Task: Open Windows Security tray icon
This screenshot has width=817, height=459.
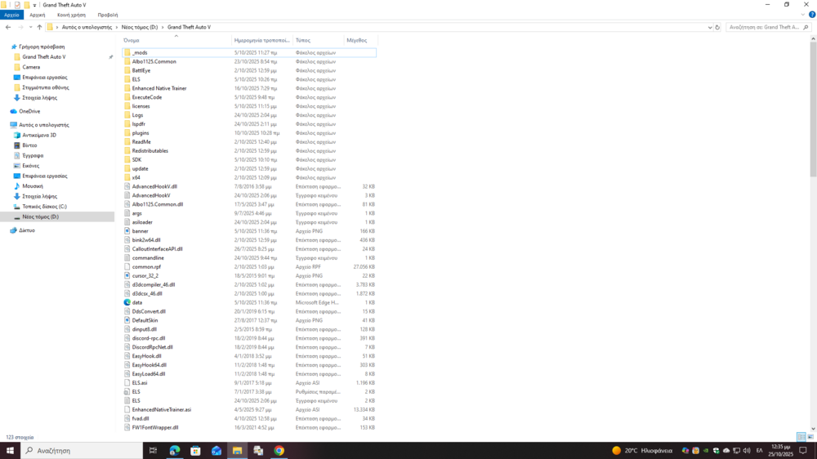Action: (716, 451)
